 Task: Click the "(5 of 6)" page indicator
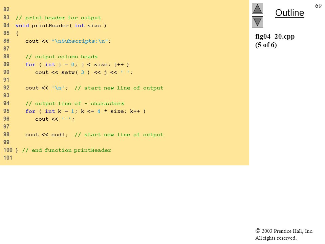pos(266,45)
